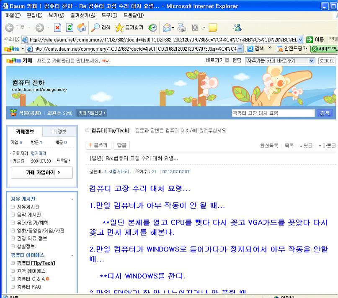The width and height of the screenshot is (338, 298).
Task: Open the Mail button dropdown arrow
Action: [173, 27]
